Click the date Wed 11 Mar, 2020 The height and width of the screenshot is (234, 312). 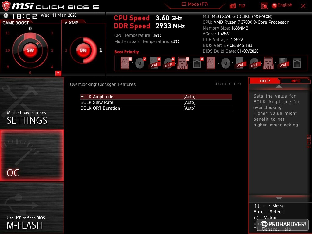pyautogui.click(x=59, y=15)
